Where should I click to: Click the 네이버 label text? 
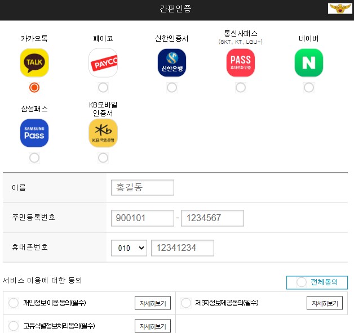[309, 38]
